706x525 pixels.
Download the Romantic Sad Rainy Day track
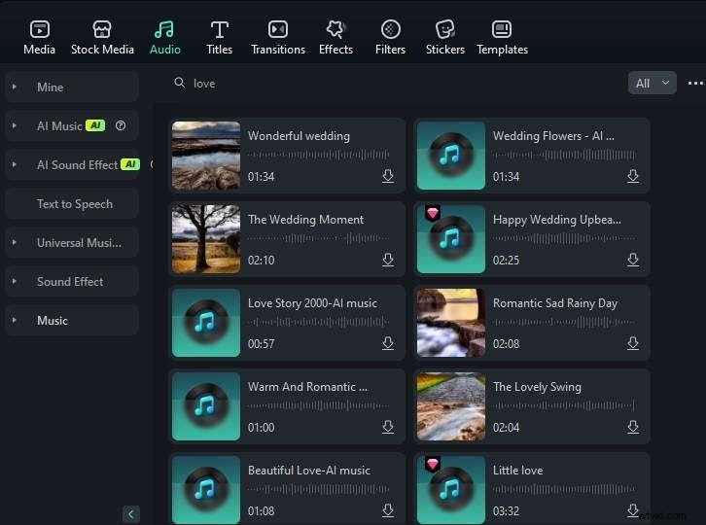(x=633, y=343)
